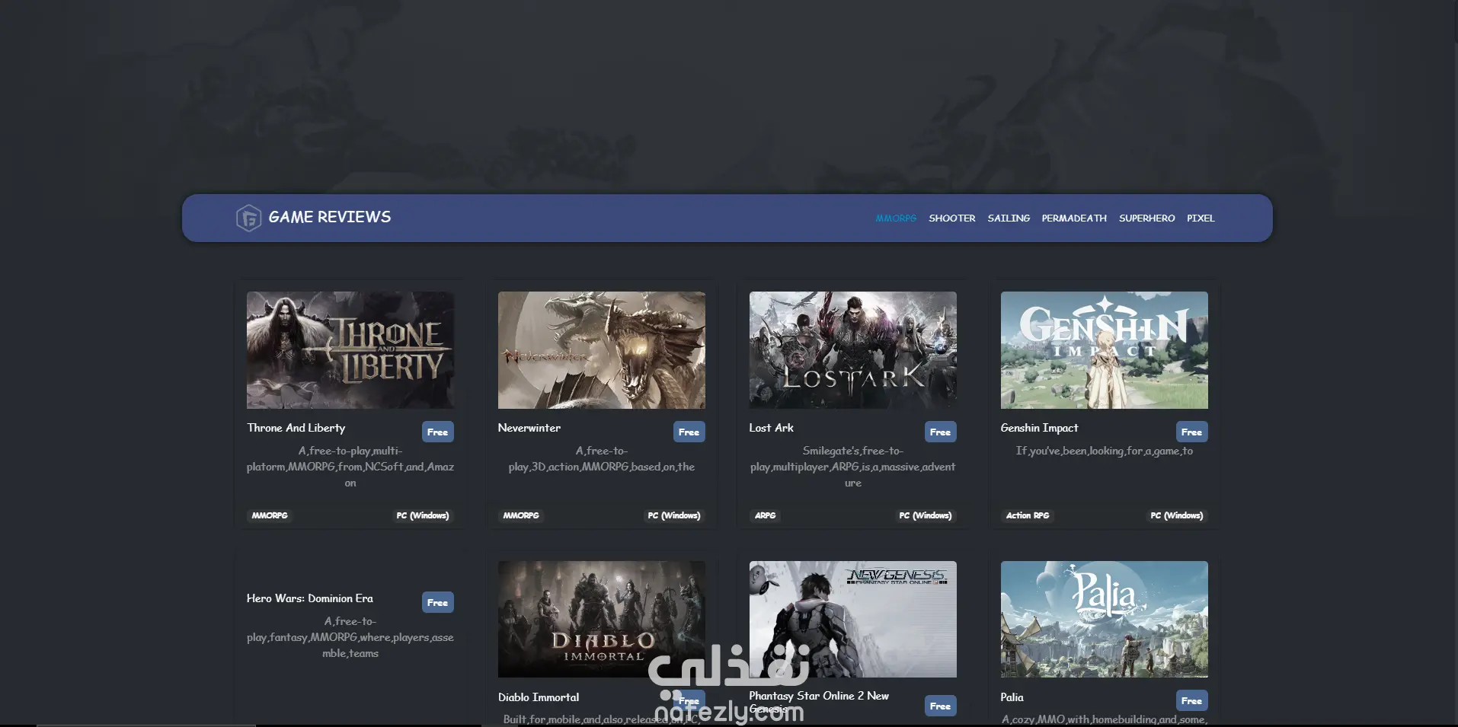Select the ARPG tag on Lost Ark

(765, 515)
